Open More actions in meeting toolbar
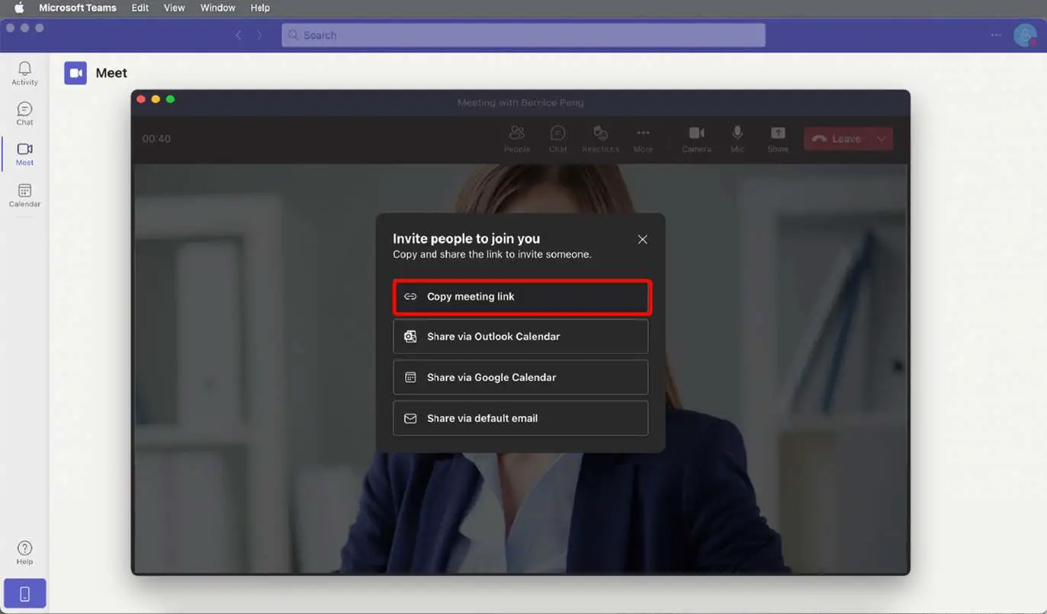The height and width of the screenshot is (614, 1047). tap(643, 139)
